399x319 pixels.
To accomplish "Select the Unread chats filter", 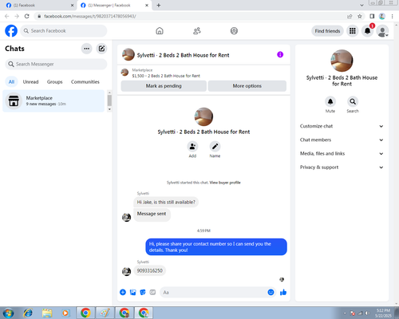I will [30, 82].
